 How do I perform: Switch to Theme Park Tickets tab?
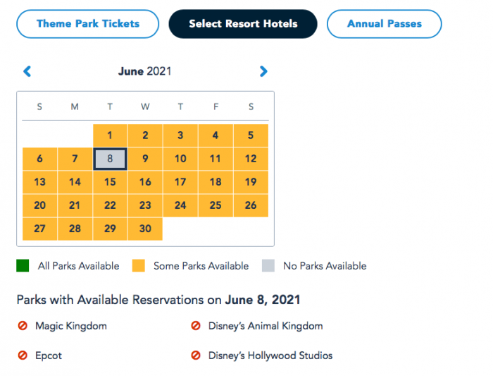pos(88,24)
